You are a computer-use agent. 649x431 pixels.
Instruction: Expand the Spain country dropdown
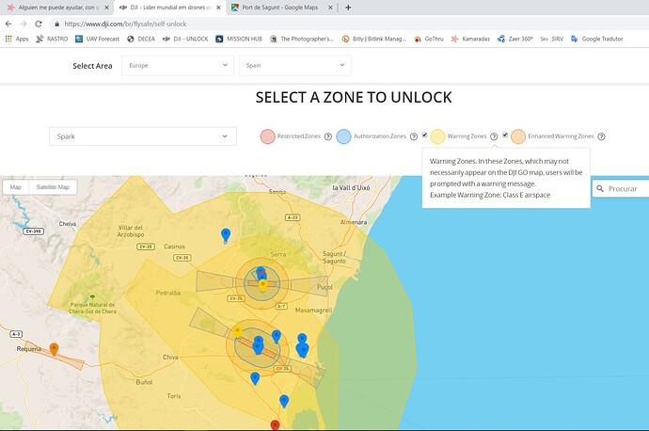click(295, 66)
